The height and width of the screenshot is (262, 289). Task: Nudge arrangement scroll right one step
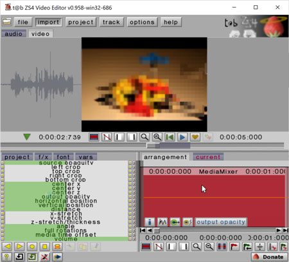click(x=278, y=230)
